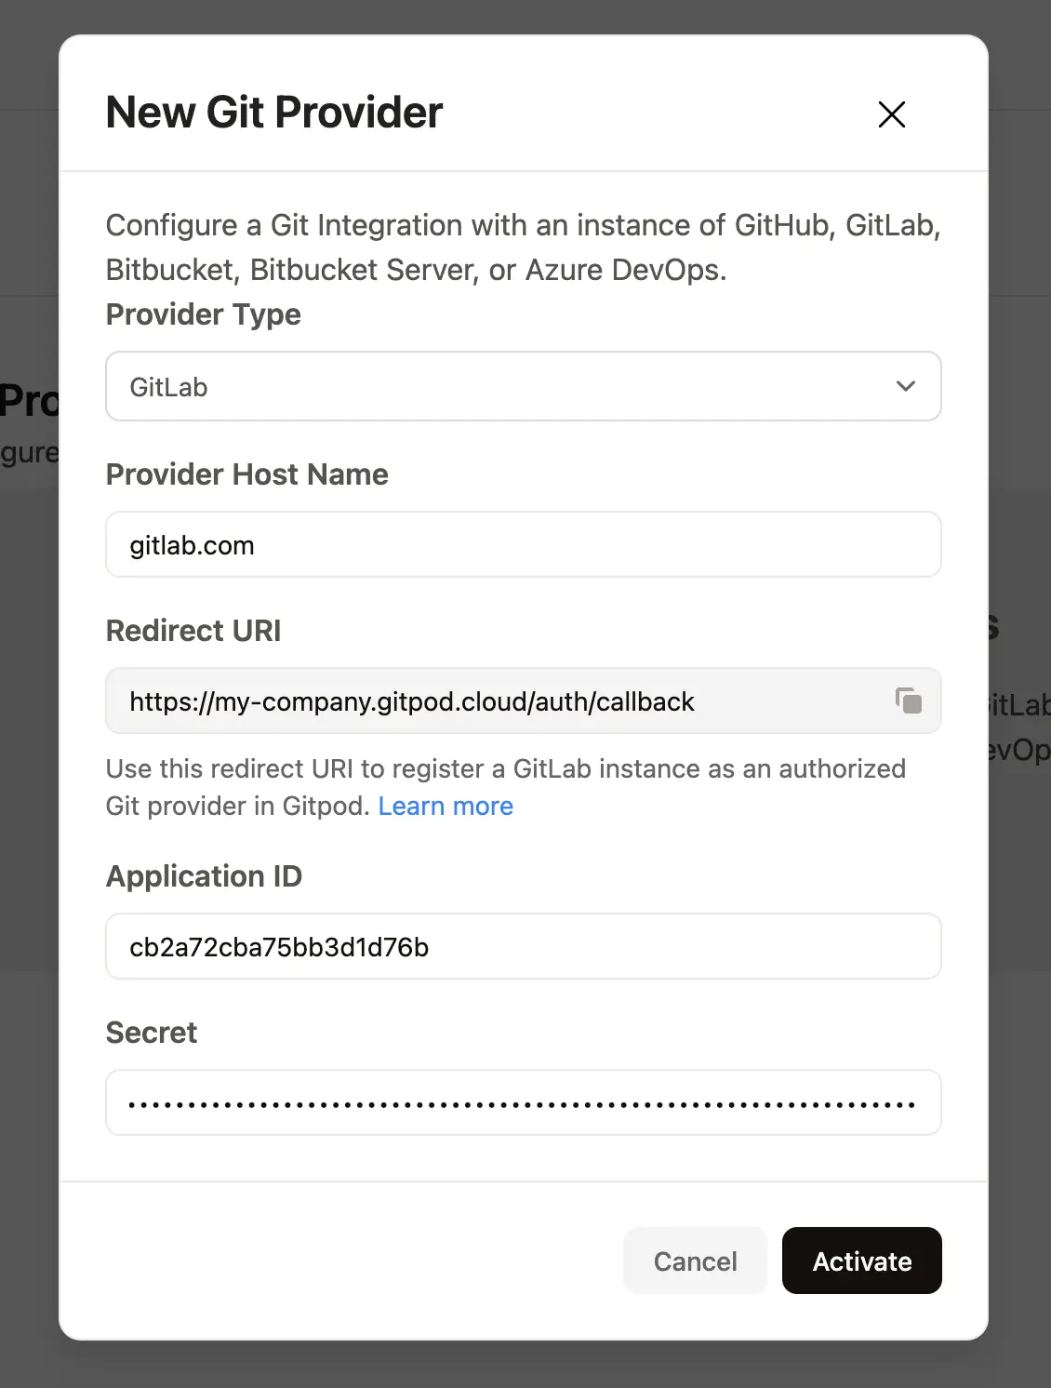Activate the Git provider

pos(862,1261)
